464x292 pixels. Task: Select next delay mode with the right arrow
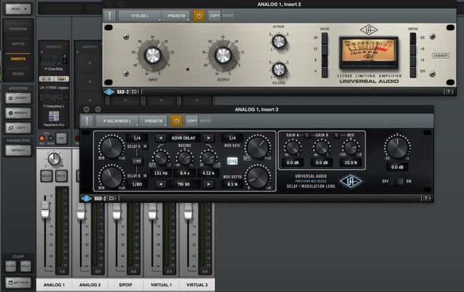[x=208, y=137]
